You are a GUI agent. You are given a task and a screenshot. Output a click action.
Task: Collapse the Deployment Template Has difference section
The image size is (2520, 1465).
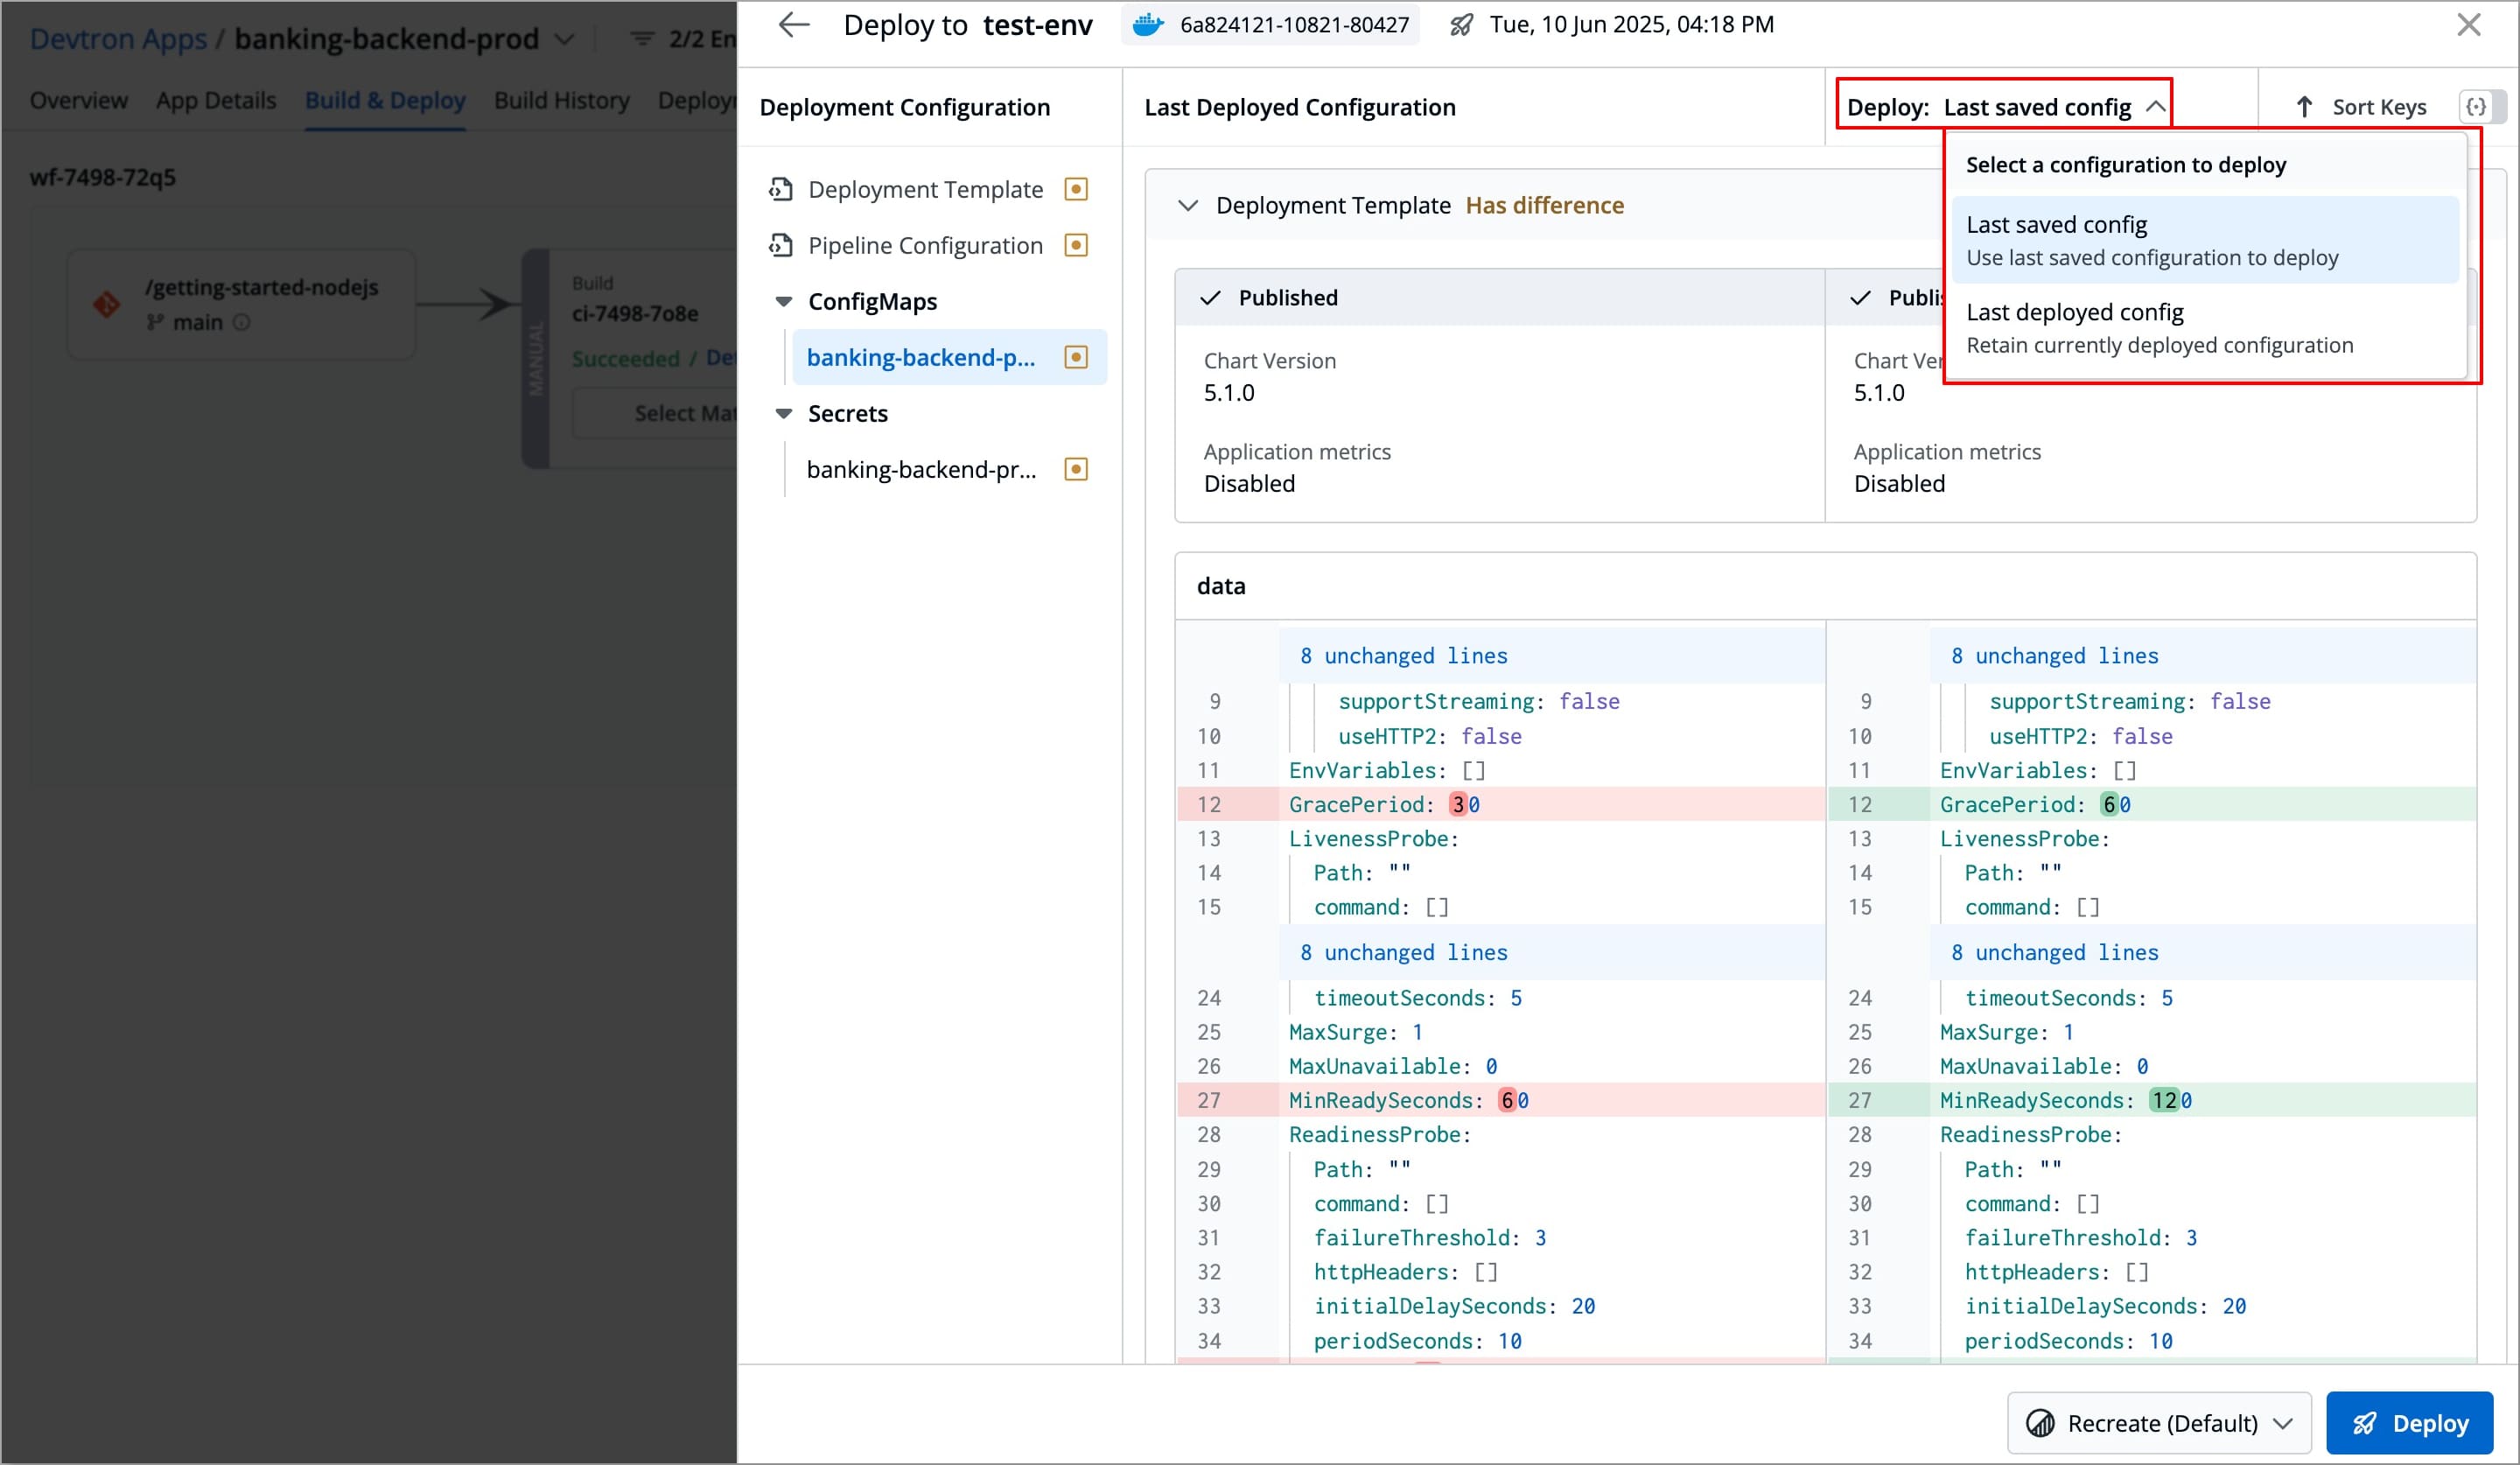1188,206
